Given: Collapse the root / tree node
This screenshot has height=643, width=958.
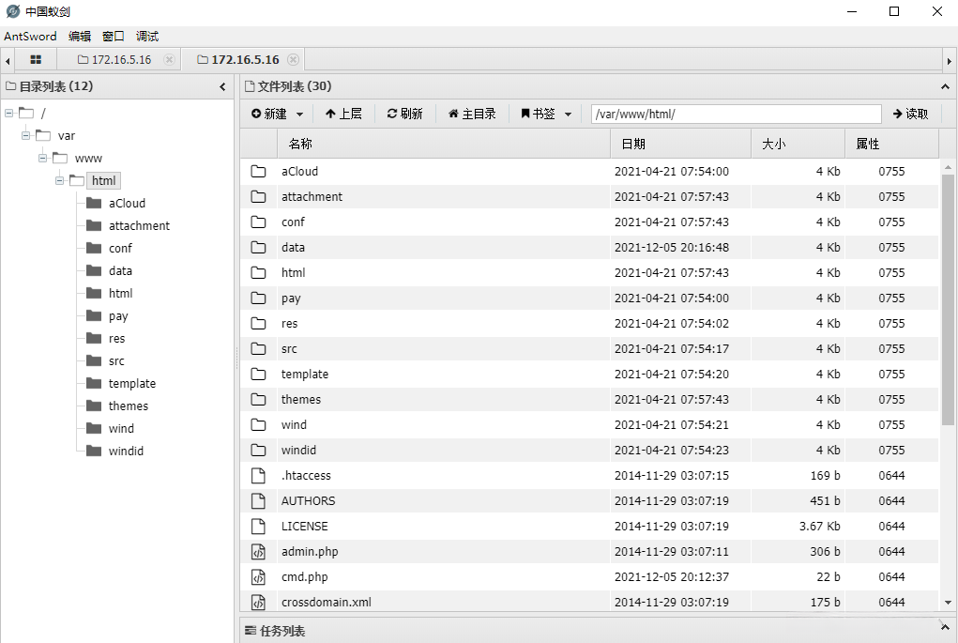Looking at the screenshot, I should point(9,113).
